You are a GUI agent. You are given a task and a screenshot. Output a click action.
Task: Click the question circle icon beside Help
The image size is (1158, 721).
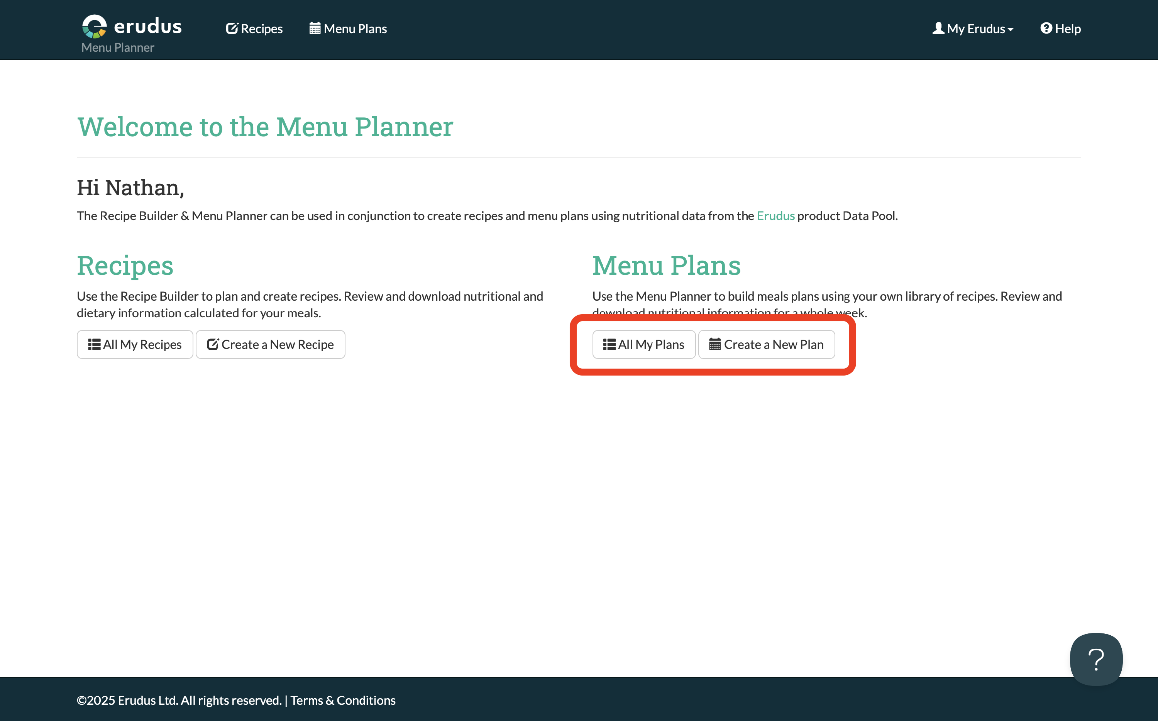[1046, 29]
